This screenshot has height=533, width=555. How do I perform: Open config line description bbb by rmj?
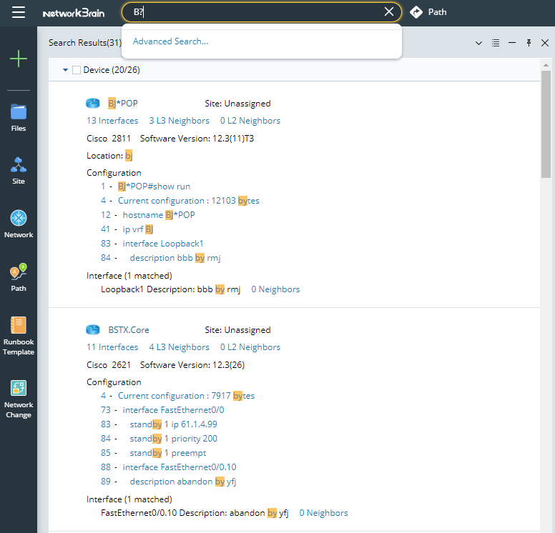(x=175, y=258)
